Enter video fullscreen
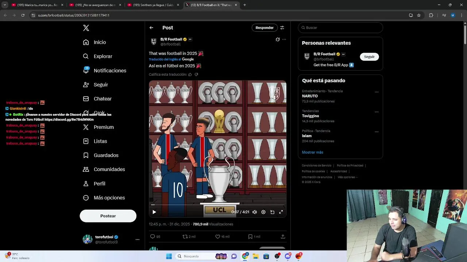 (x=281, y=212)
